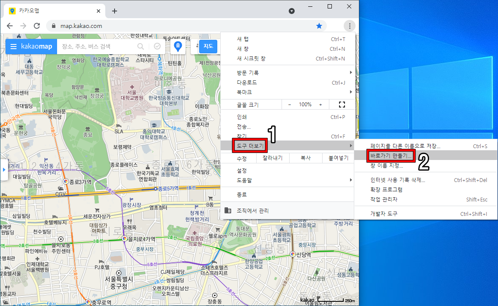Open the kakaomap hamburger menu
The image size is (498, 306).
14,47
